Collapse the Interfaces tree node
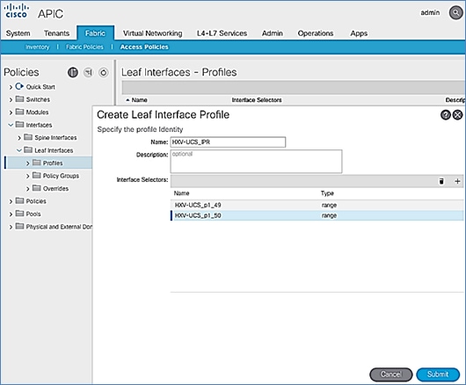This screenshot has width=466, height=385. pyautogui.click(x=11, y=125)
